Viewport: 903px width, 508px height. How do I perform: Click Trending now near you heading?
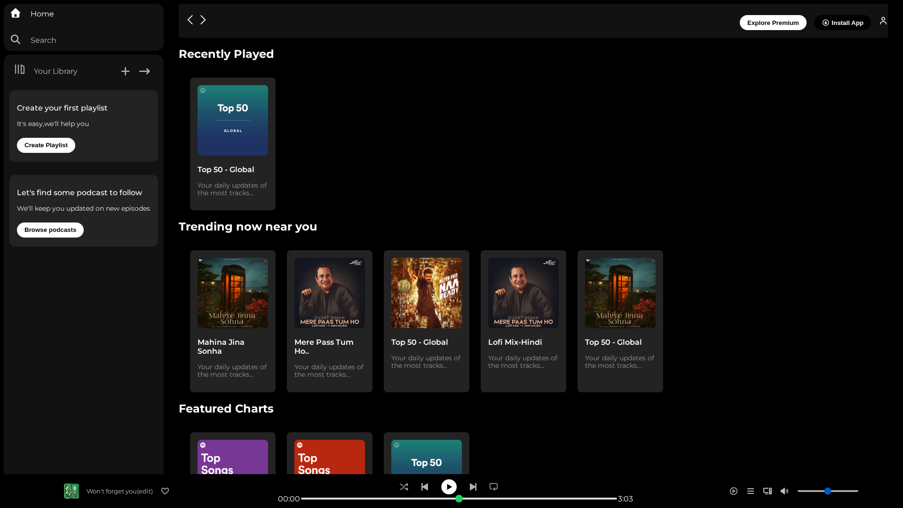coord(248,227)
